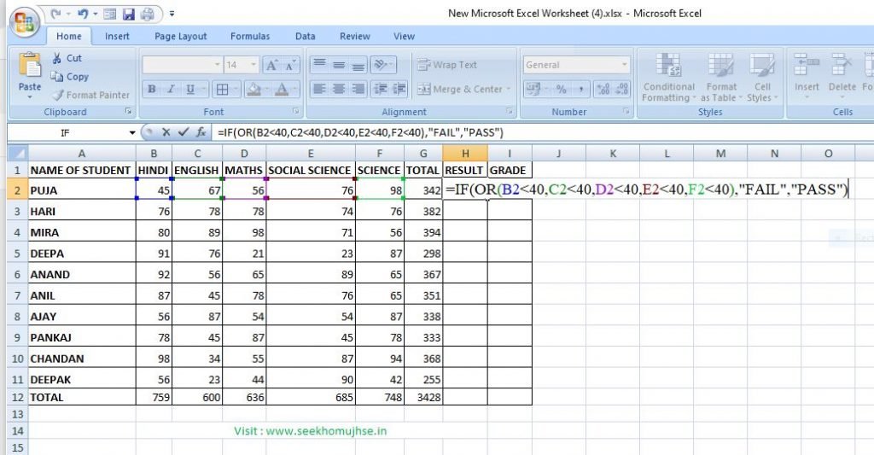Open Insert Function via the fx icon
Viewport: 874px width, 455px height.
201,132
